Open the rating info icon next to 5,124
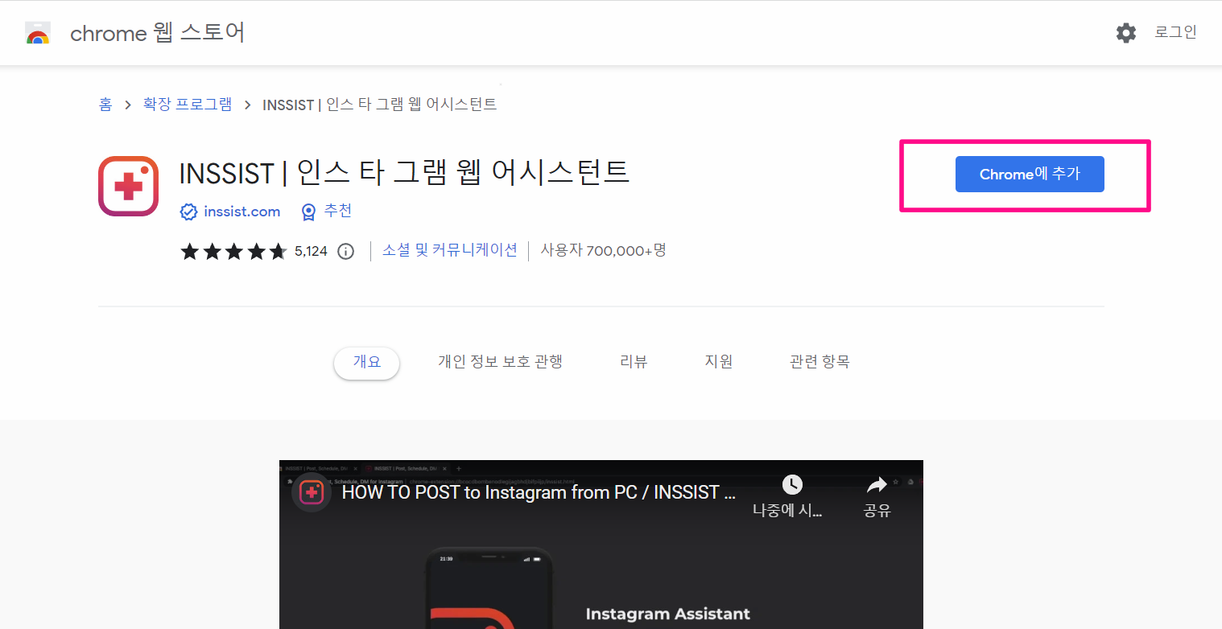The width and height of the screenshot is (1222, 629). coord(345,251)
